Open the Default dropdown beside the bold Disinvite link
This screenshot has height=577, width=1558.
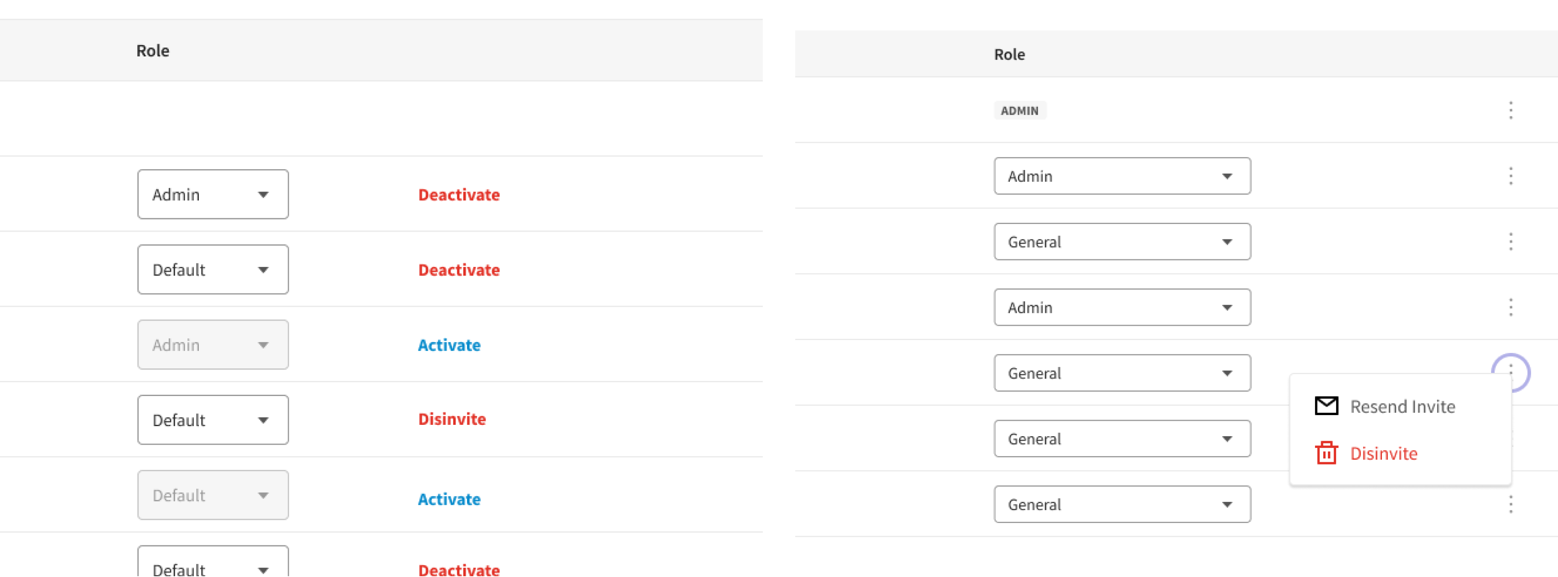pos(213,420)
